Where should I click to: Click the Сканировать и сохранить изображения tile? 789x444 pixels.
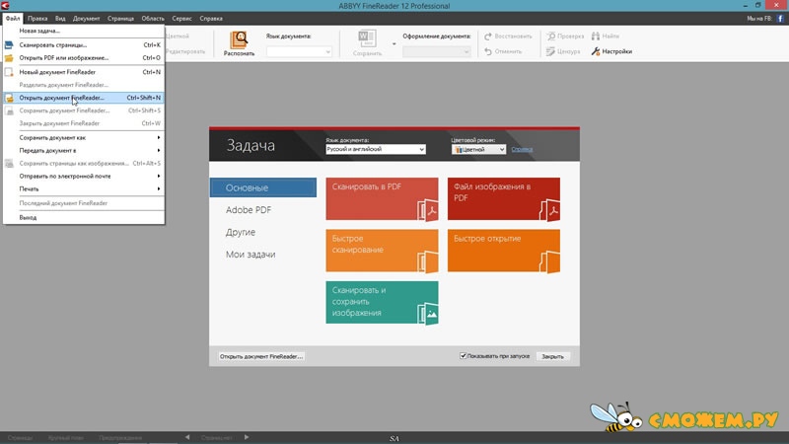[382, 303]
